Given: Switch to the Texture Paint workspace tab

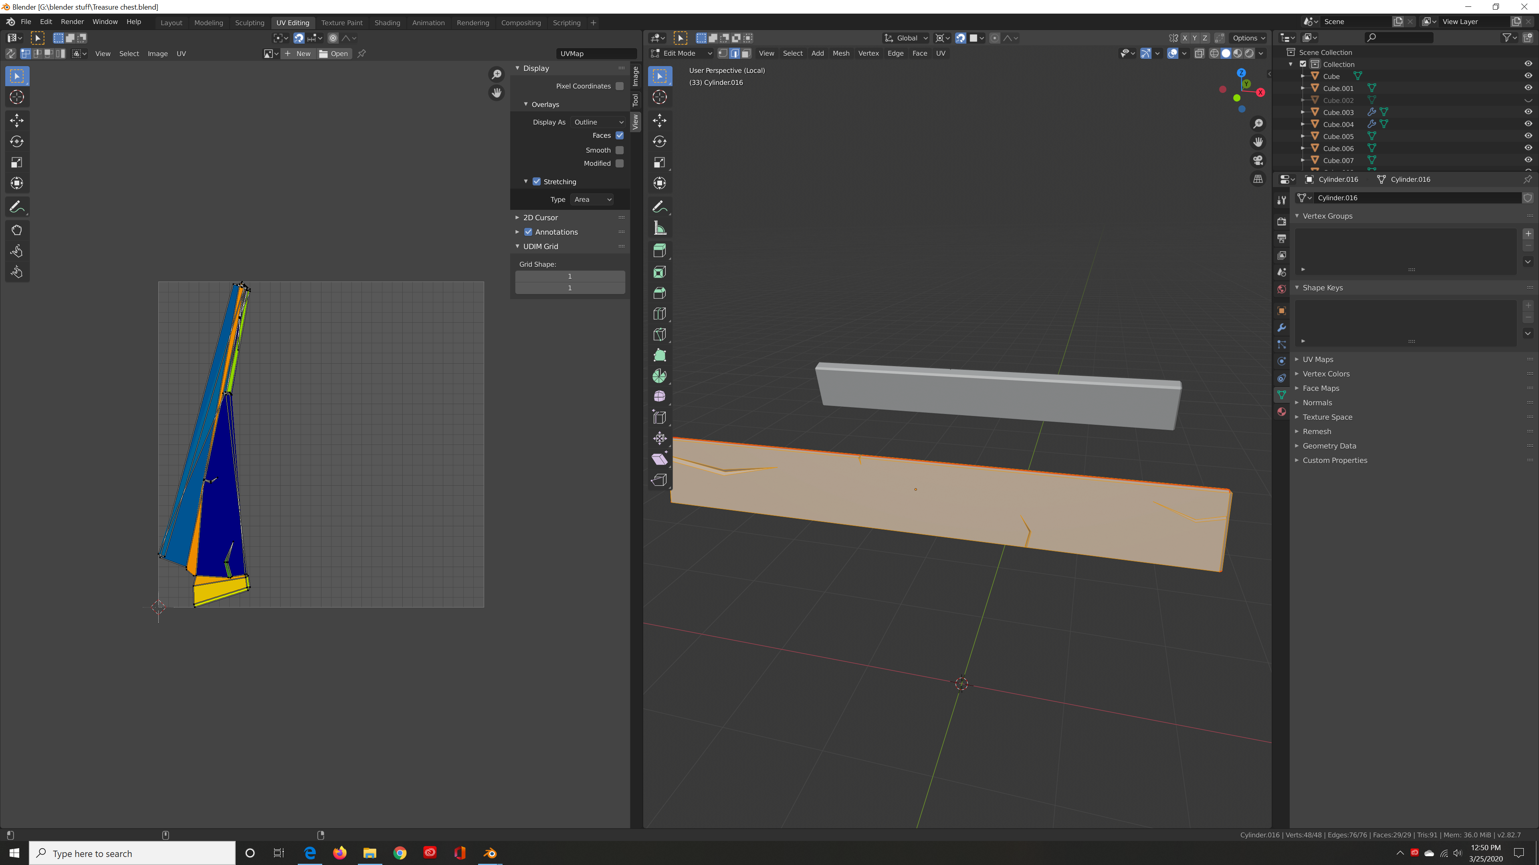Looking at the screenshot, I should coord(342,23).
